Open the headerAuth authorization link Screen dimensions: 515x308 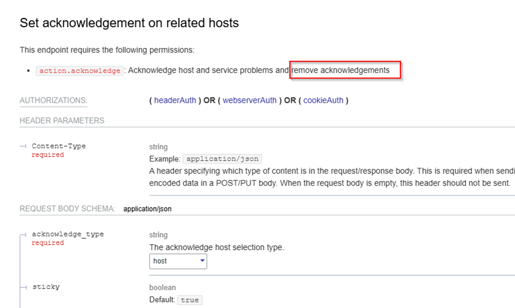174,100
